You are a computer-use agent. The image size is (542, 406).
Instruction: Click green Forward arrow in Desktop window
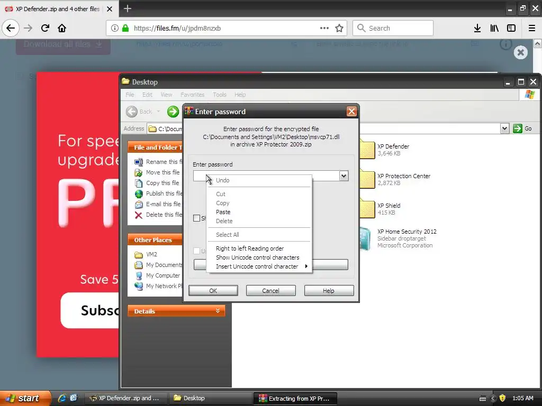point(173,111)
